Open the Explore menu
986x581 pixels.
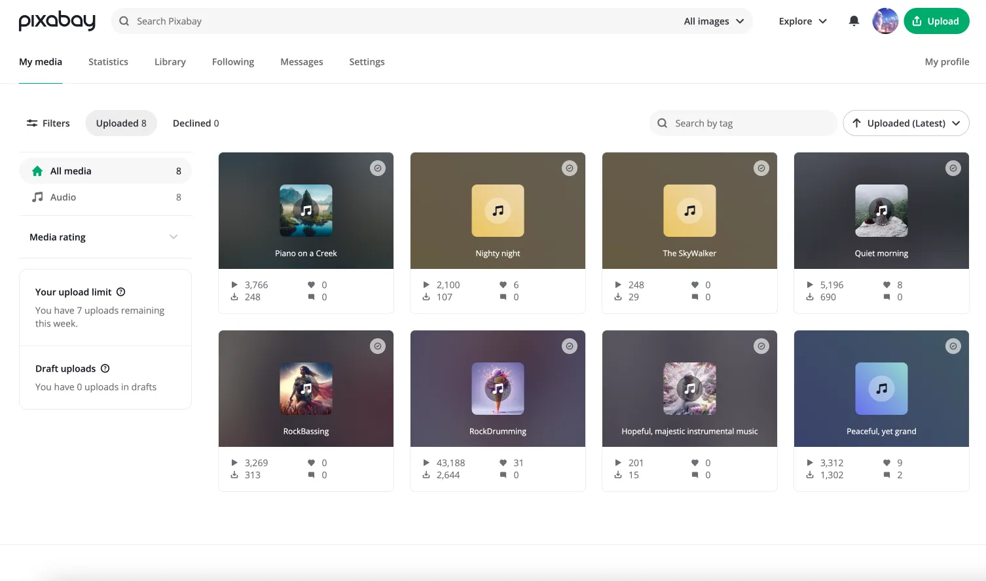click(x=803, y=21)
